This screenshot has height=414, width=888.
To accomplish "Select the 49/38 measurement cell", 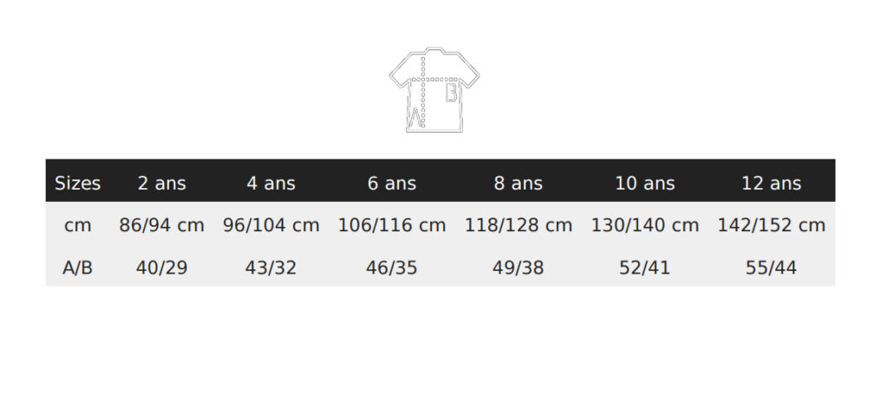I will point(518,268).
